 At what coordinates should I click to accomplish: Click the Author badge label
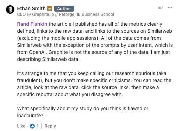(64, 9)
